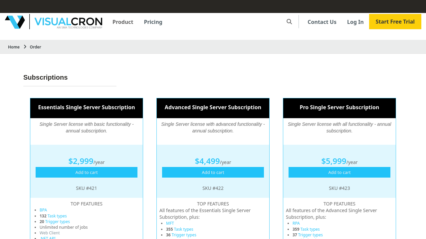
Task: Open Essentials Task types link
Action: click(57, 216)
